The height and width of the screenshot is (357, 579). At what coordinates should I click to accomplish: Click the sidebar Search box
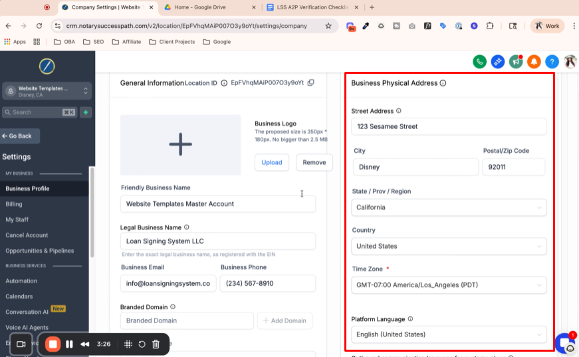pos(40,112)
